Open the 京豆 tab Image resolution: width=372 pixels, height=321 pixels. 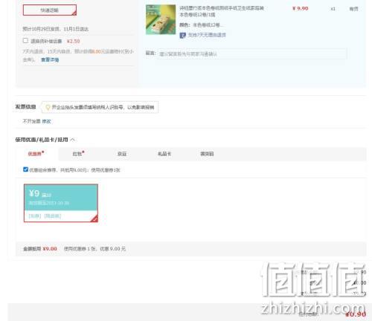[x=122, y=154]
